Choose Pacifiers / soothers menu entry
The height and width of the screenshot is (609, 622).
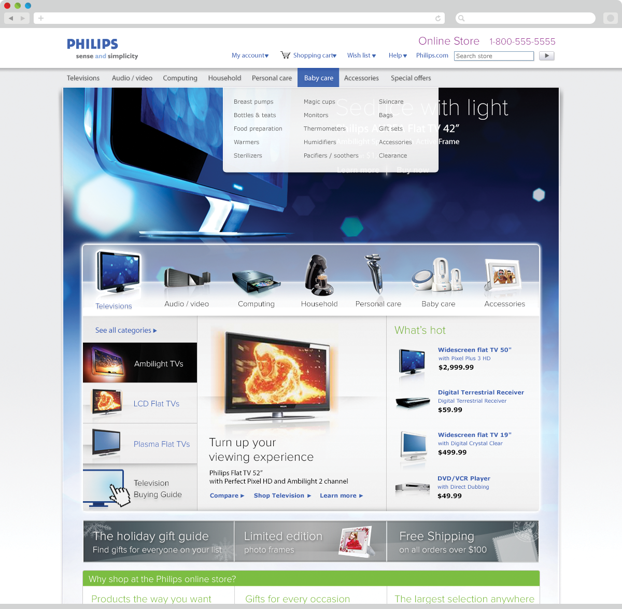331,155
